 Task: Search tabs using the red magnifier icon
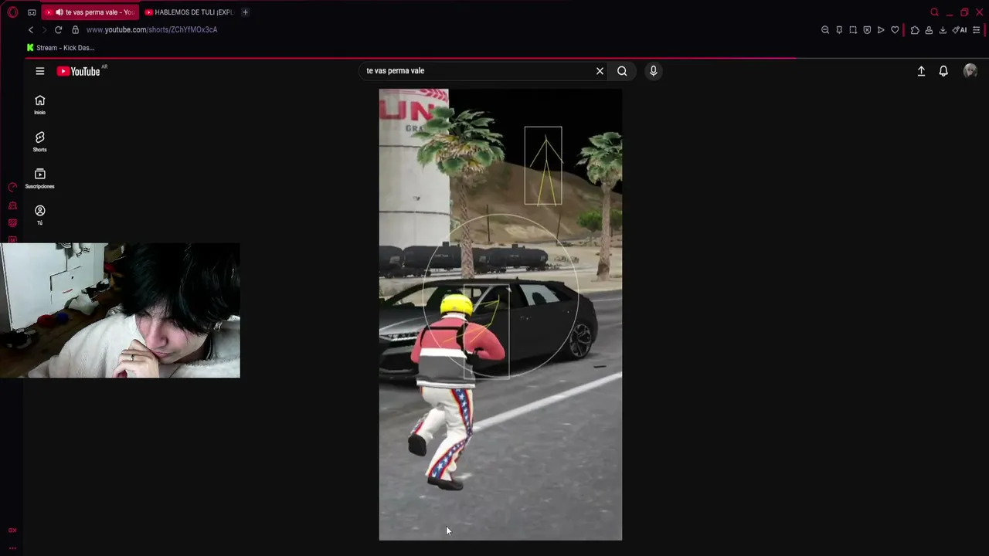tap(934, 12)
